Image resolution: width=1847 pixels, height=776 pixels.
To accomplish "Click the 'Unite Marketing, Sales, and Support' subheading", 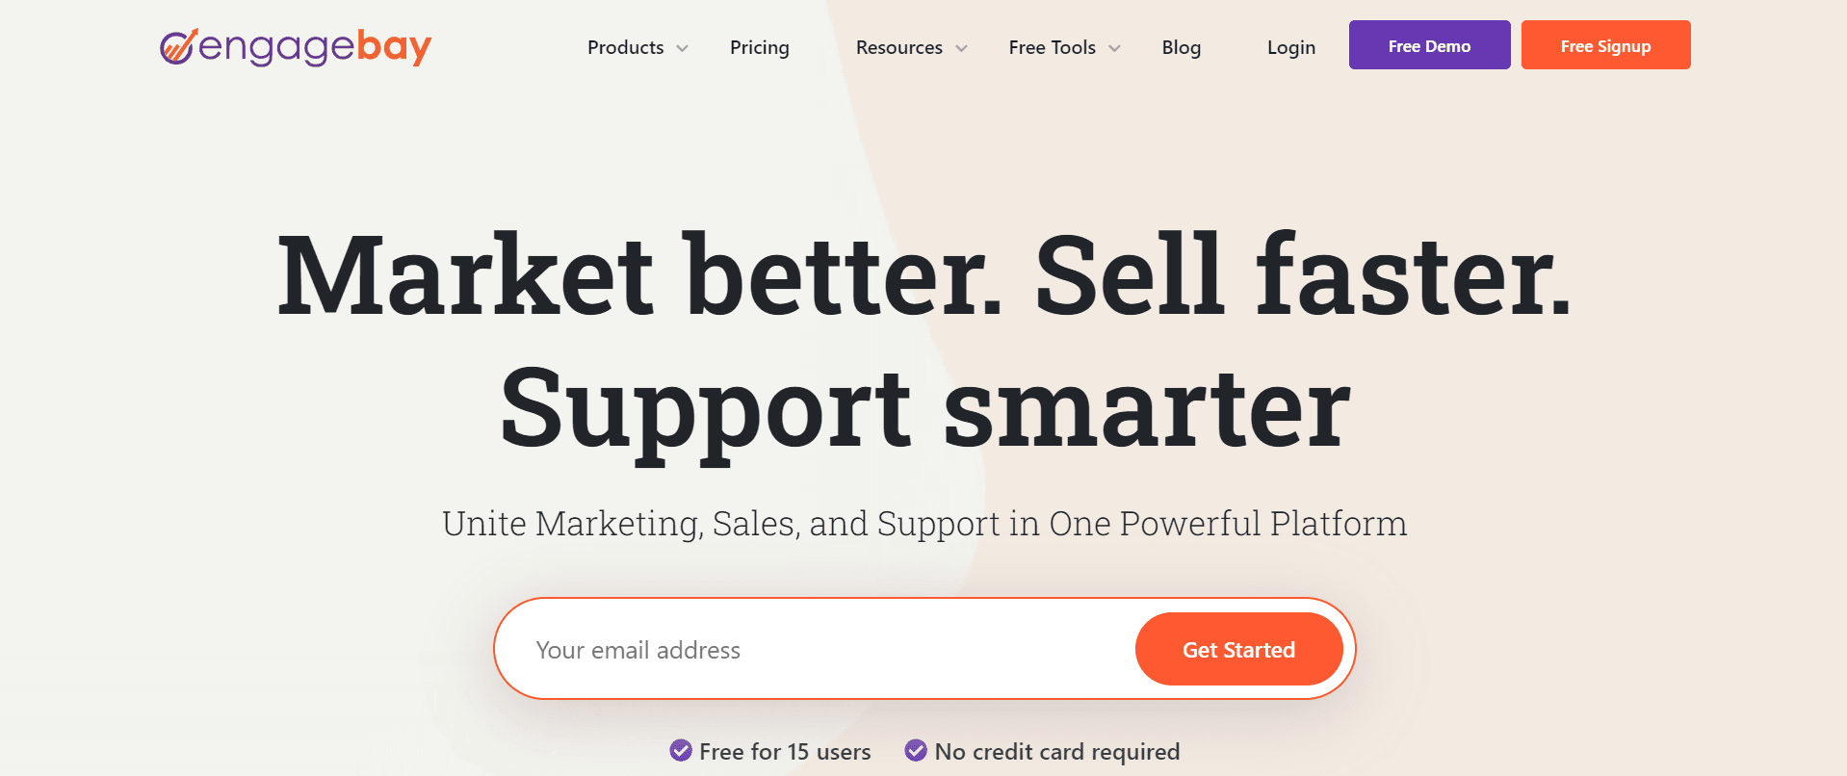I will pyautogui.click(x=924, y=524).
